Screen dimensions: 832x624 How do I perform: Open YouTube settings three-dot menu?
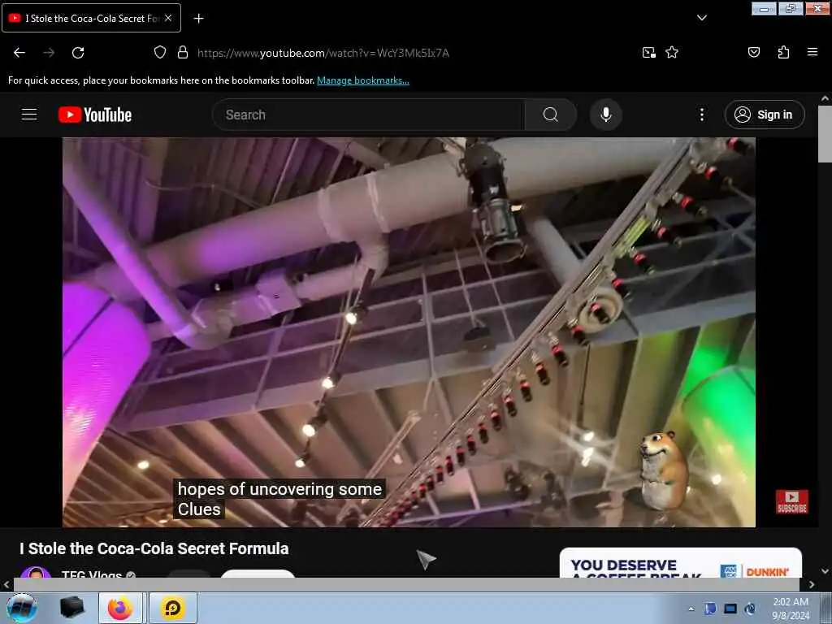point(701,115)
